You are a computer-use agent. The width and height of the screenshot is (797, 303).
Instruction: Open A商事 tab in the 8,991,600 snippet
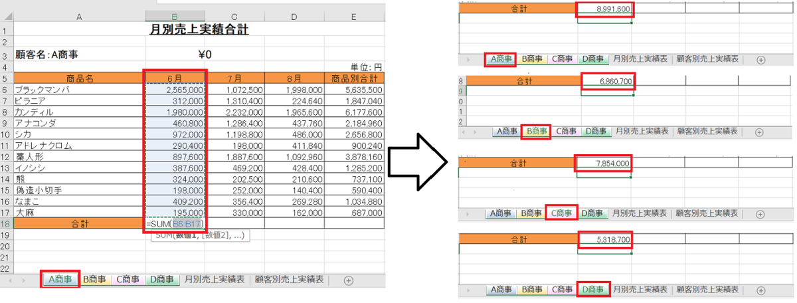pos(501,59)
